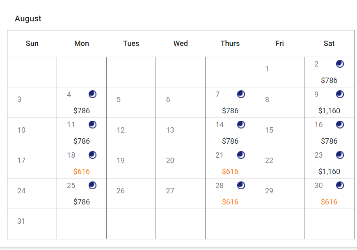Select the $616 price on August 21
The height and width of the screenshot is (250, 357).
coord(230,172)
